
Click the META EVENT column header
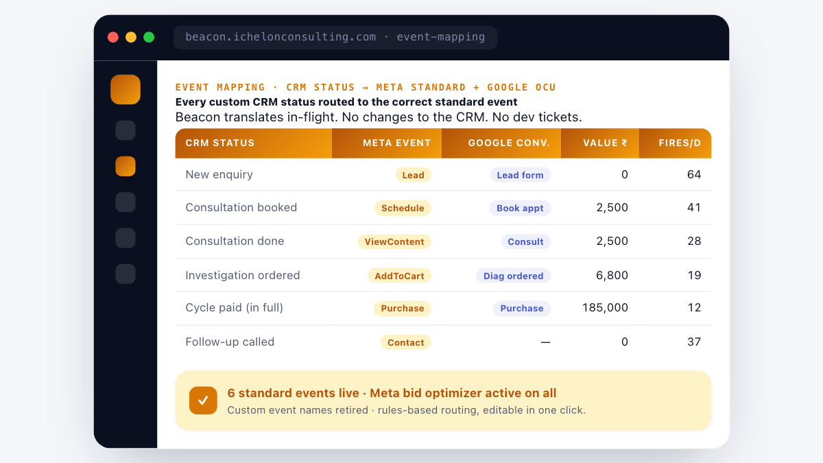[x=387, y=143]
